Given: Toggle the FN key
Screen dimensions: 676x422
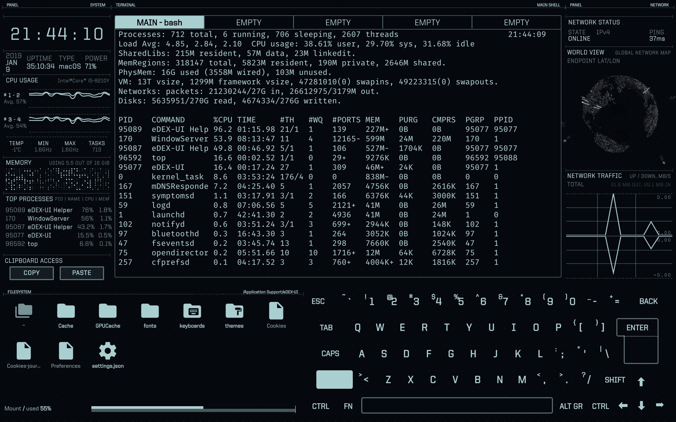Looking at the screenshot, I should pos(348,406).
